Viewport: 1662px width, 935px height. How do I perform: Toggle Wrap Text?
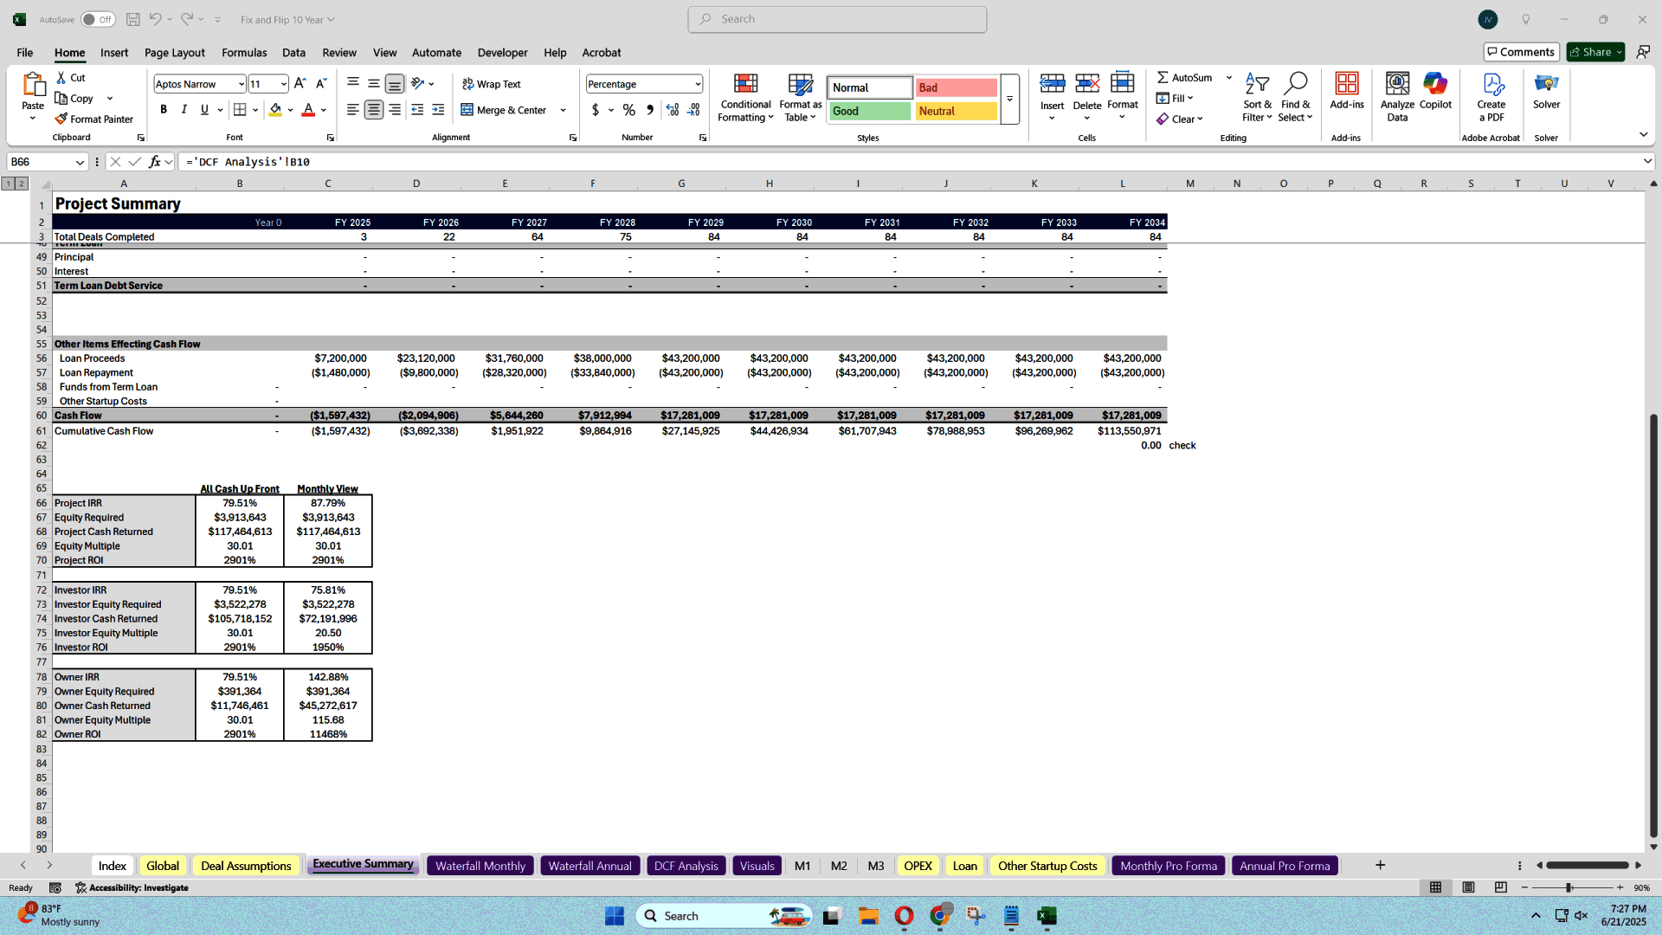(491, 84)
